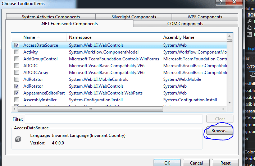The height and width of the screenshot is (166, 255).
Task: Click System.Configuration.Install namespace cell
Action: pyautogui.click(x=96, y=100)
